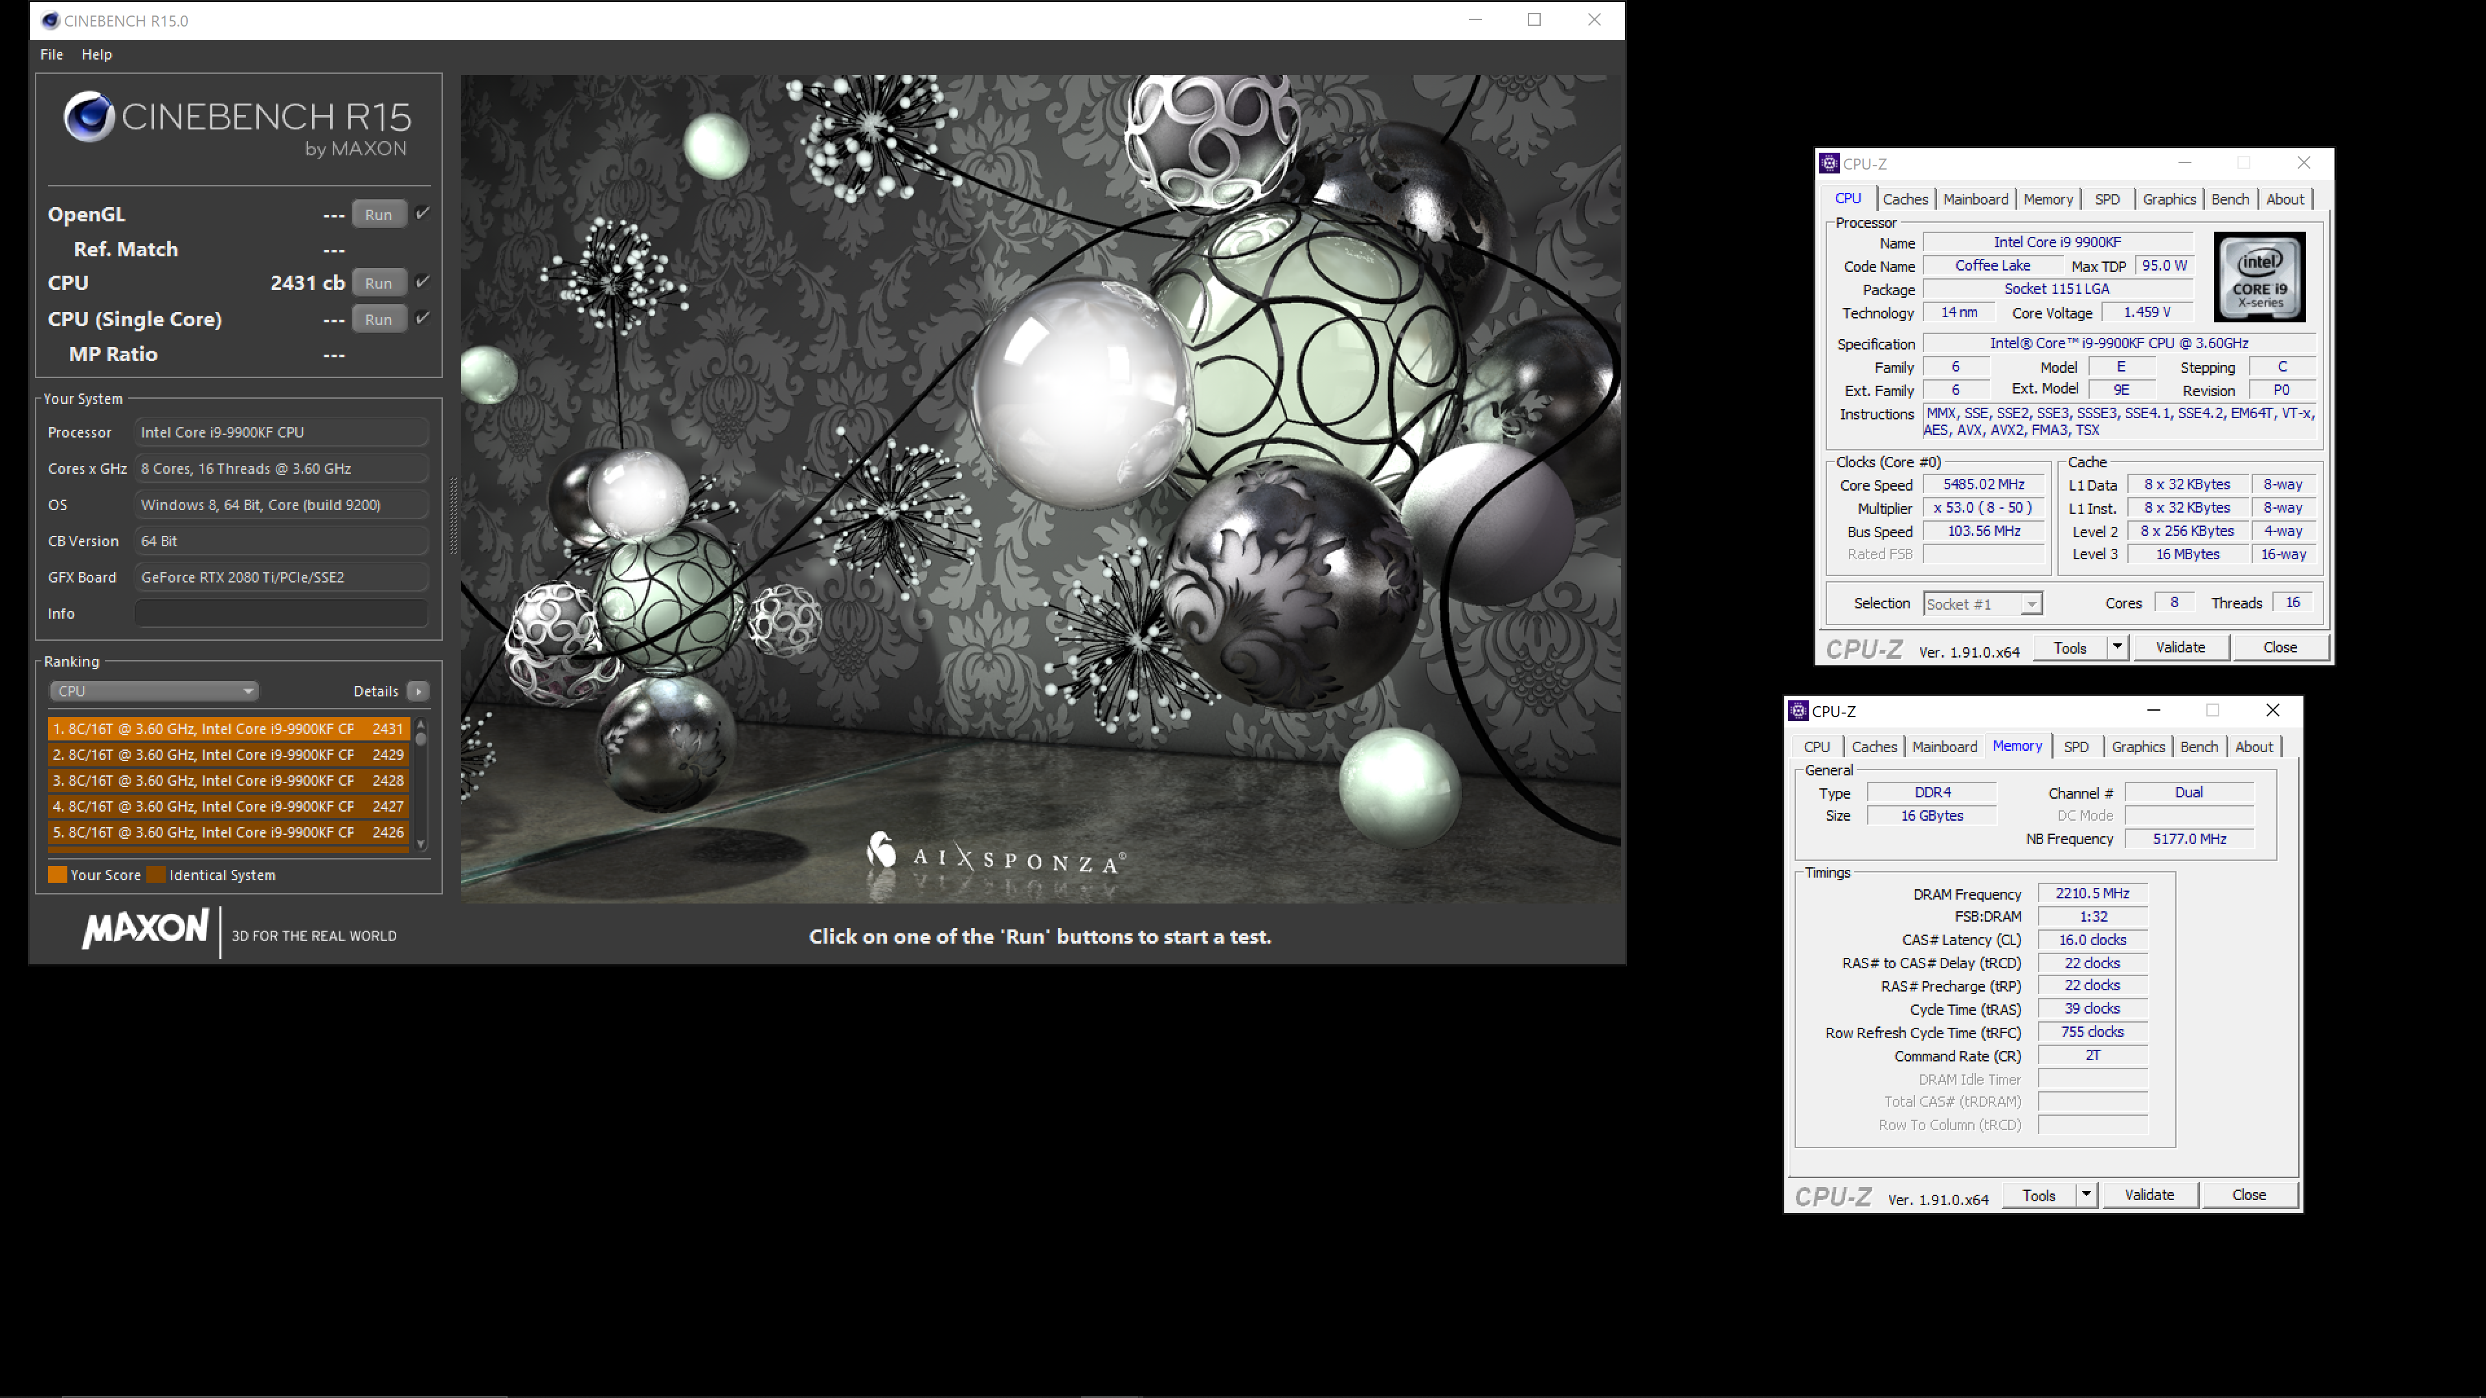Click the empty Info input field
Screen dimensions: 2486x1398
click(x=281, y=614)
